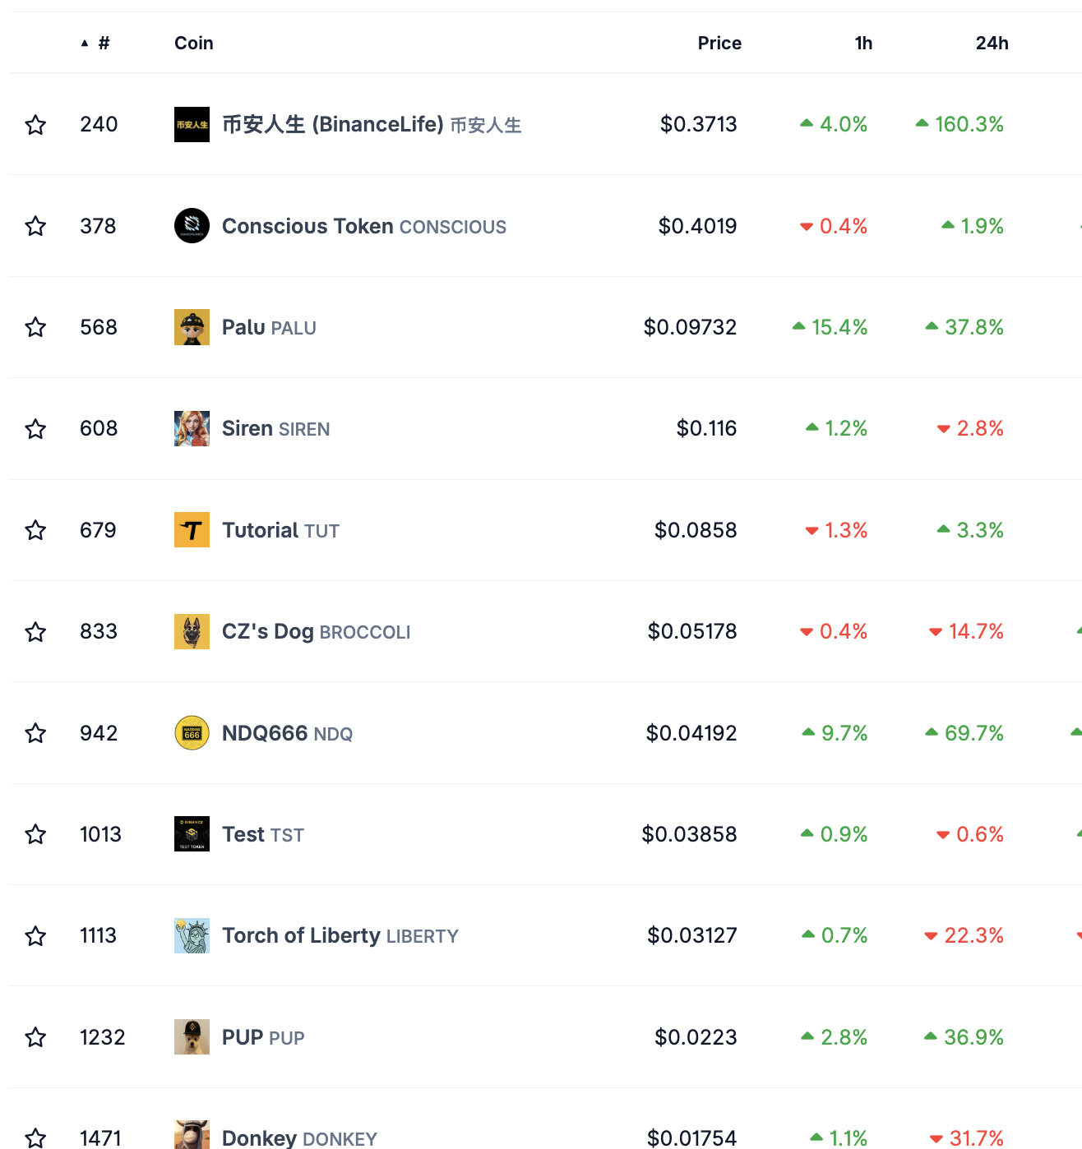The width and height of the screenshot is (1082, 1149).
Task: Click the Conscious Token logo icon
Action: coord(192,226)
